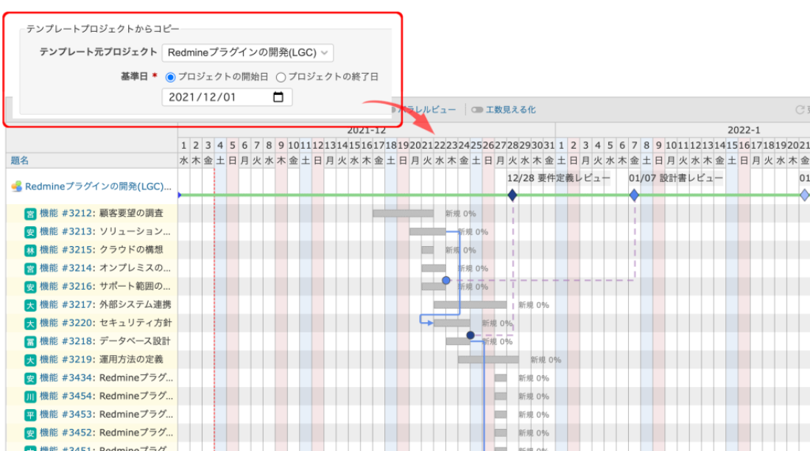
Task: Open issue 機能 #3216: サポート範囲の
Action: point(105,286)
